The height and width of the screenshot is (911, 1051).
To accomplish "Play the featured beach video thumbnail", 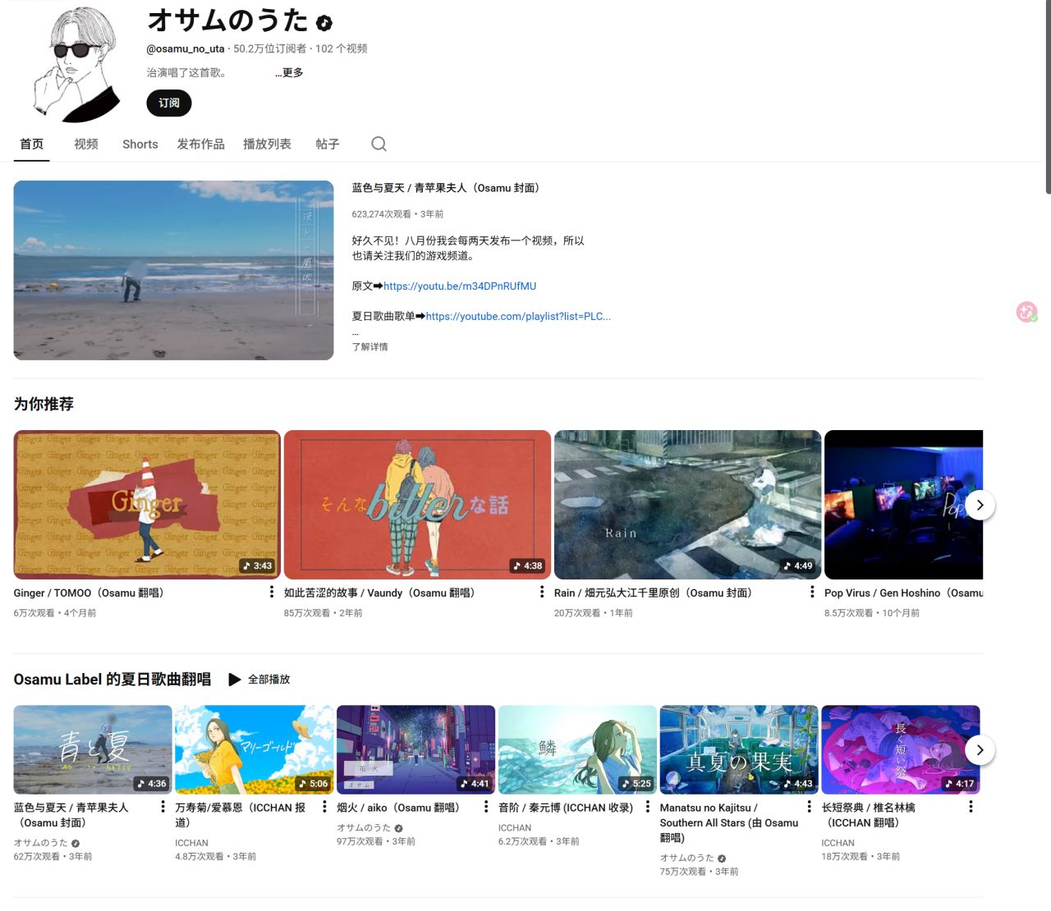I will [174, 271].
